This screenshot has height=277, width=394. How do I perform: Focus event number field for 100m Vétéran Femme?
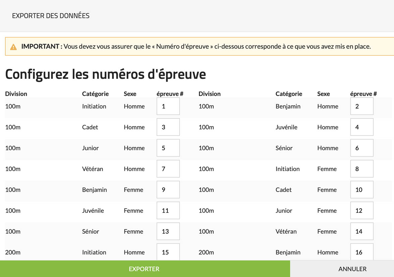[361, 231]
